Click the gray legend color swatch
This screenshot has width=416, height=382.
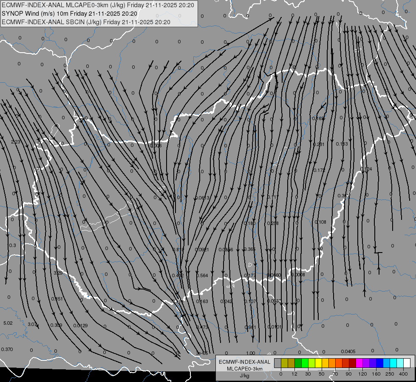pos(278,363)
